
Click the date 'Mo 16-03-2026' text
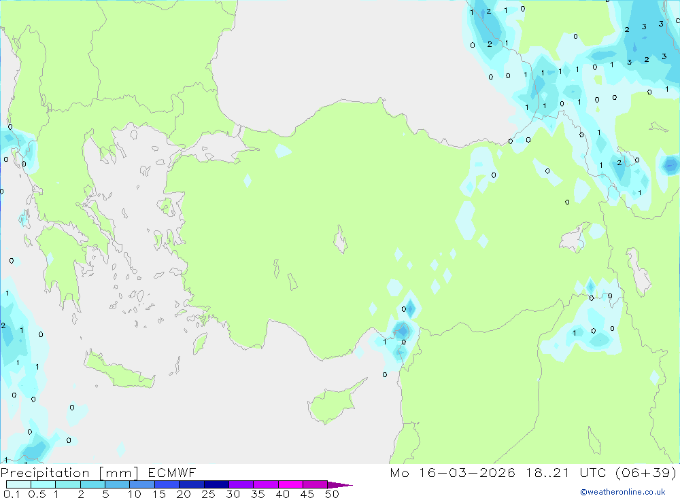(453, 472)
